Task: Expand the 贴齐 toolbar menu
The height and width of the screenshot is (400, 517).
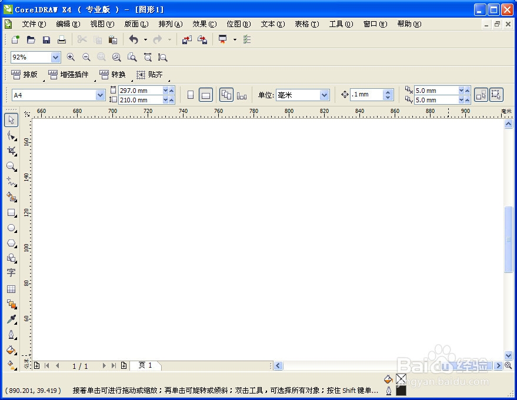Action: tap(150, 75)
